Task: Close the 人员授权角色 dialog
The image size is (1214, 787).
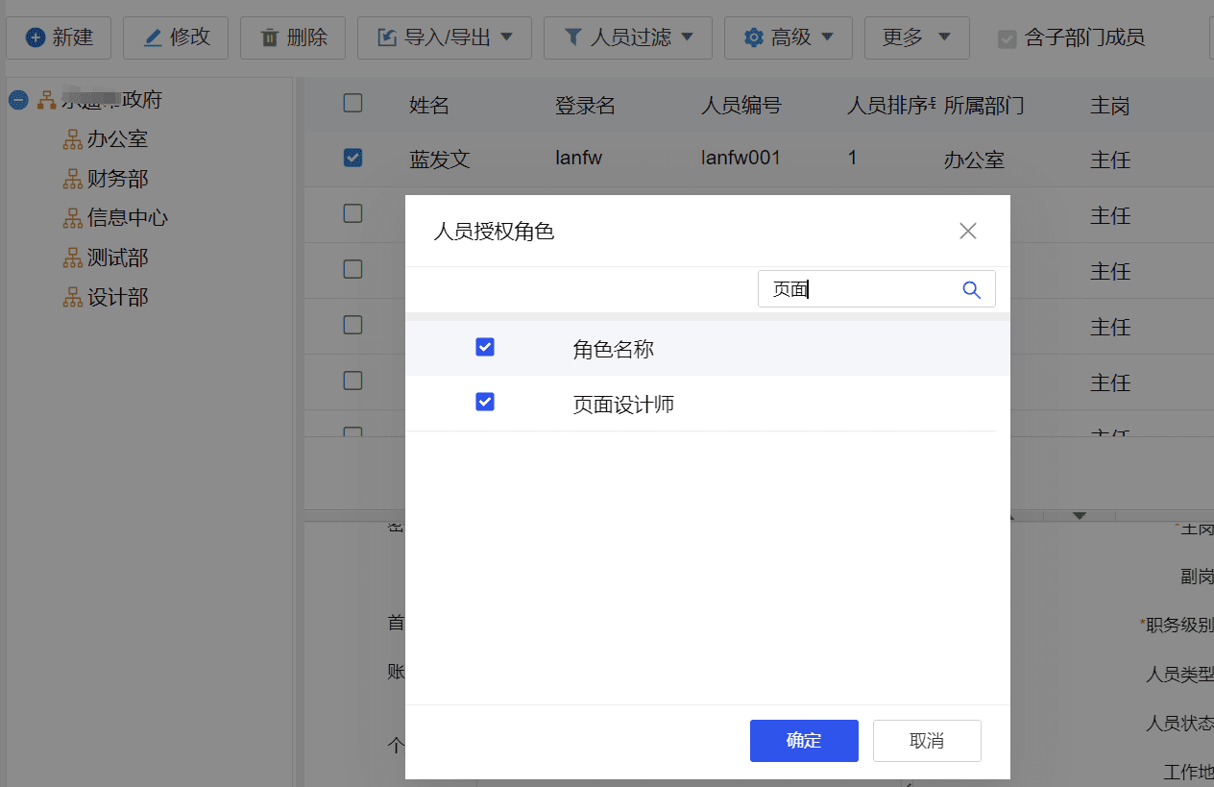Action: point(968,231)
